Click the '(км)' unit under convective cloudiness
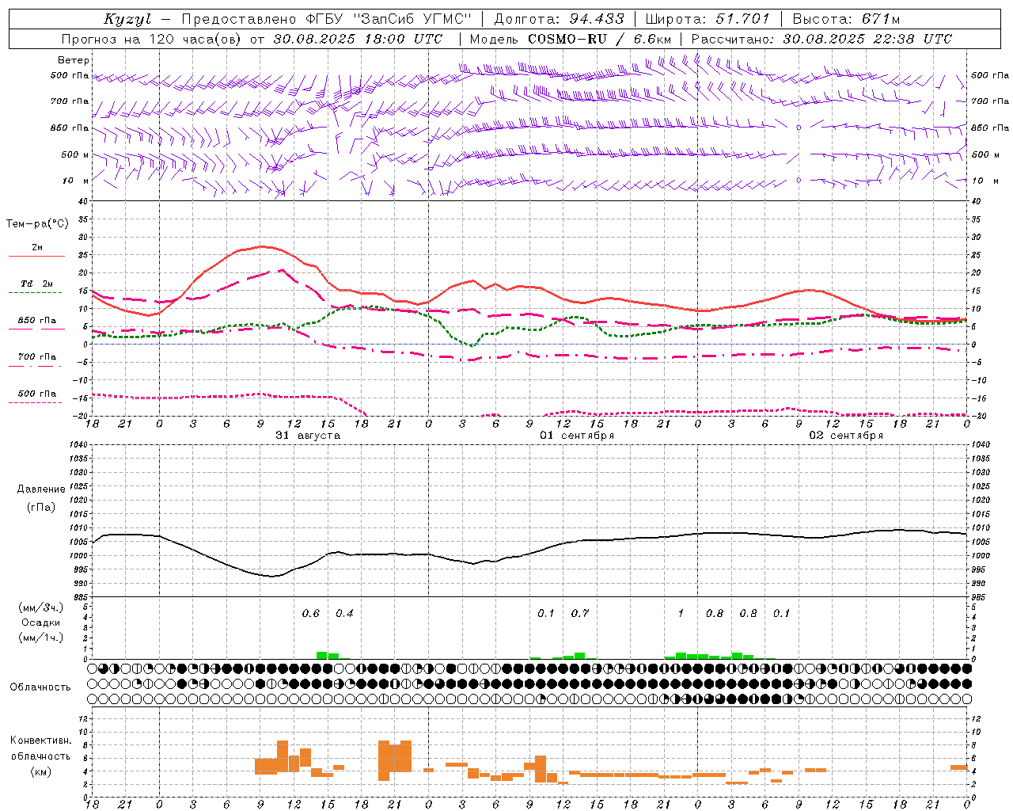1013x811 pixels. click(x=40, y=771)
